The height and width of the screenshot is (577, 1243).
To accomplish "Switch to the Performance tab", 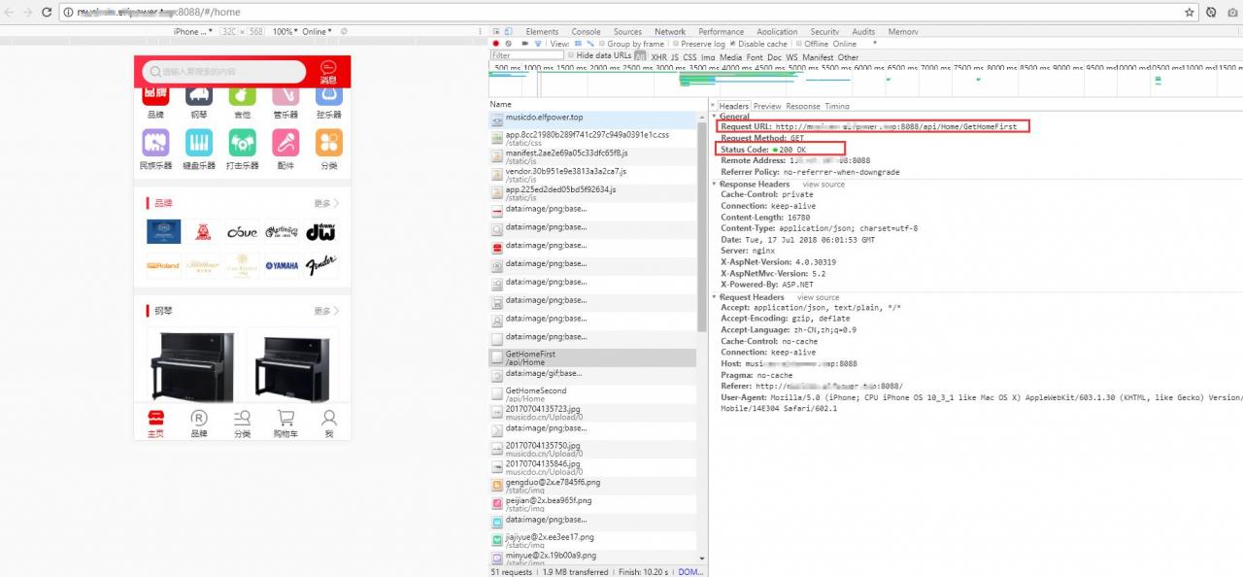I will [721, 31].
